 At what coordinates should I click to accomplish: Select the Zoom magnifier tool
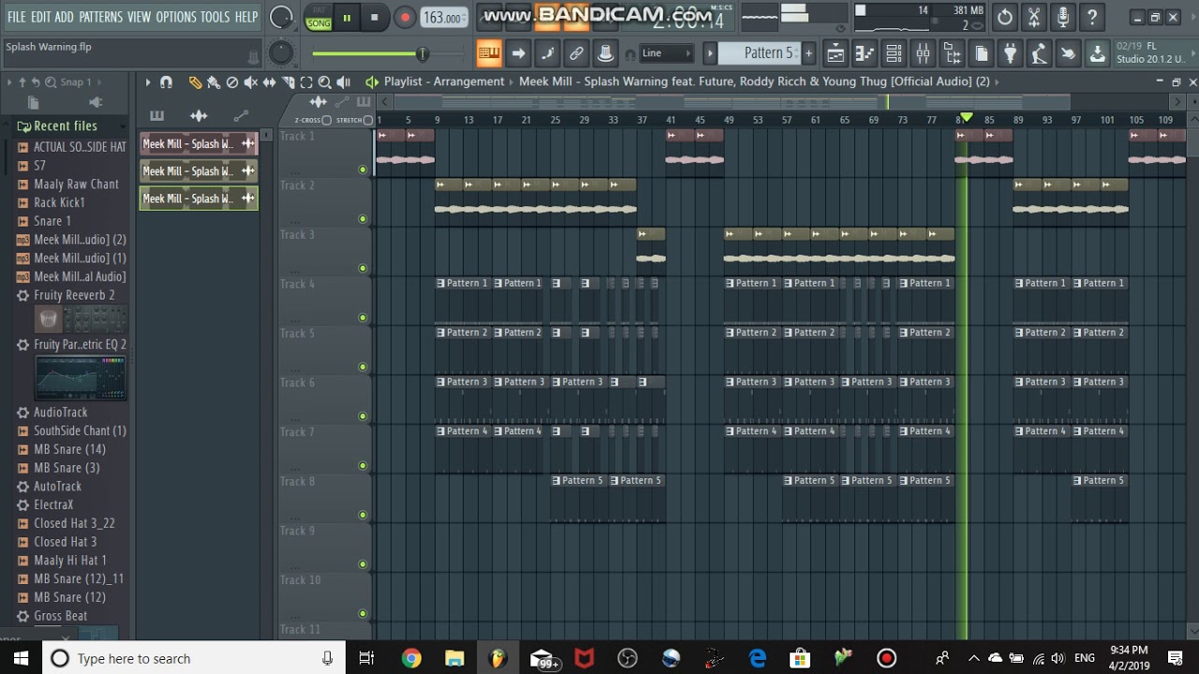click(x=324, y=82)
